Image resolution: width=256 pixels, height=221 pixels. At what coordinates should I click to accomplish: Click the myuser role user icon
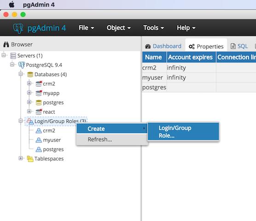(39, 140)
